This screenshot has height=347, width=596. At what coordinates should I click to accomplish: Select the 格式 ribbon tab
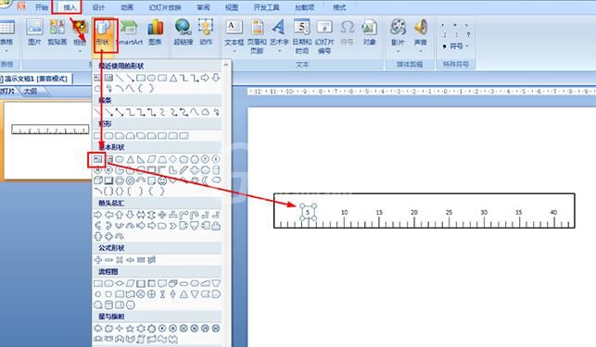pos(339,6)
